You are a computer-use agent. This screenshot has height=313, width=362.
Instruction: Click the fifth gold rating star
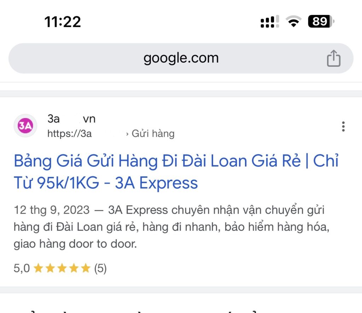pos(86,268)
